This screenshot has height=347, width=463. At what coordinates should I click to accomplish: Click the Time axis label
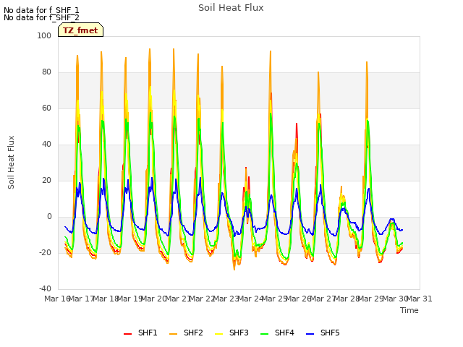click(409, 310)
